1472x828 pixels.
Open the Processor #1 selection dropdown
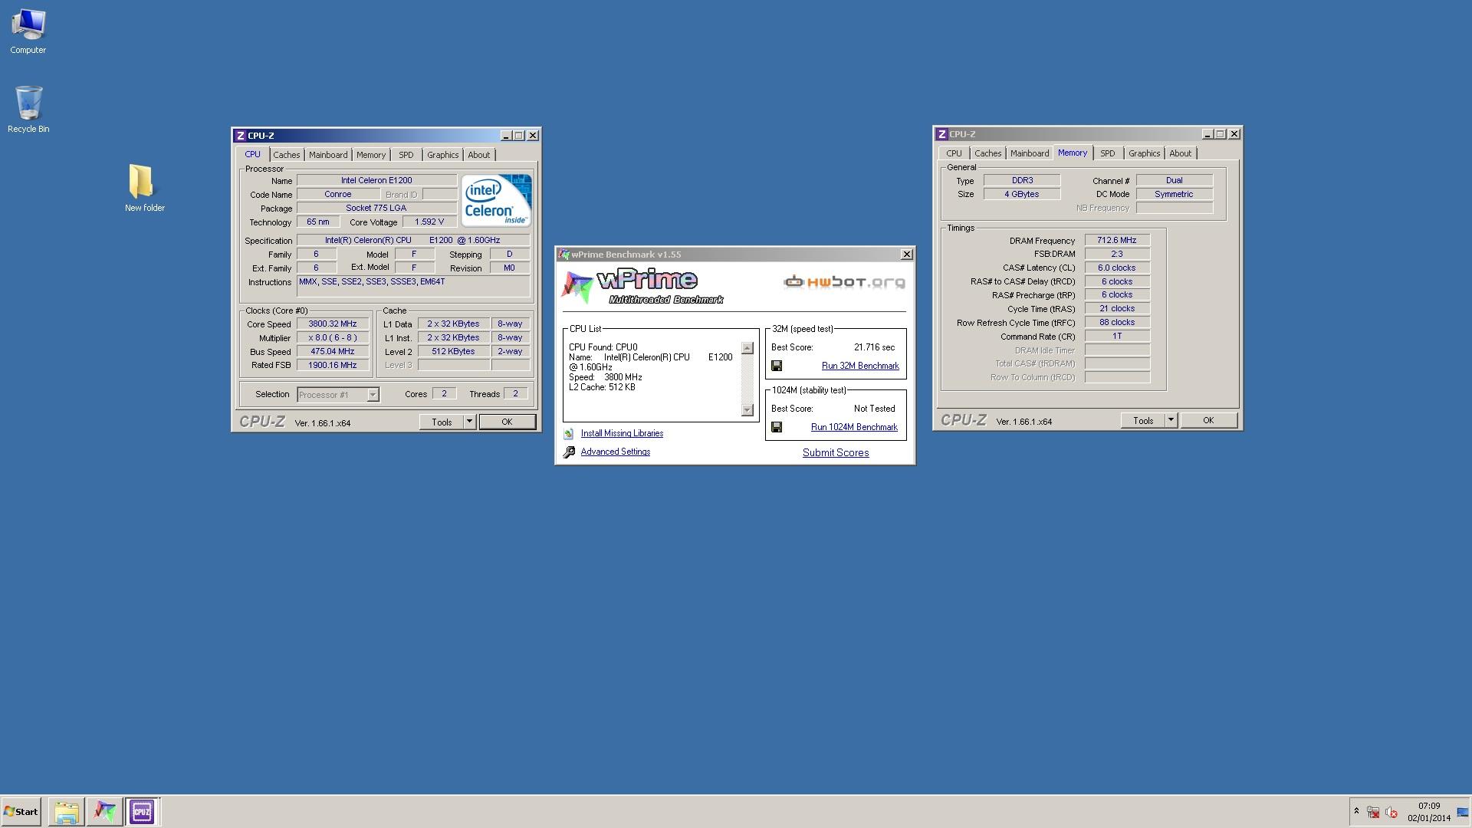click(338, 395)
